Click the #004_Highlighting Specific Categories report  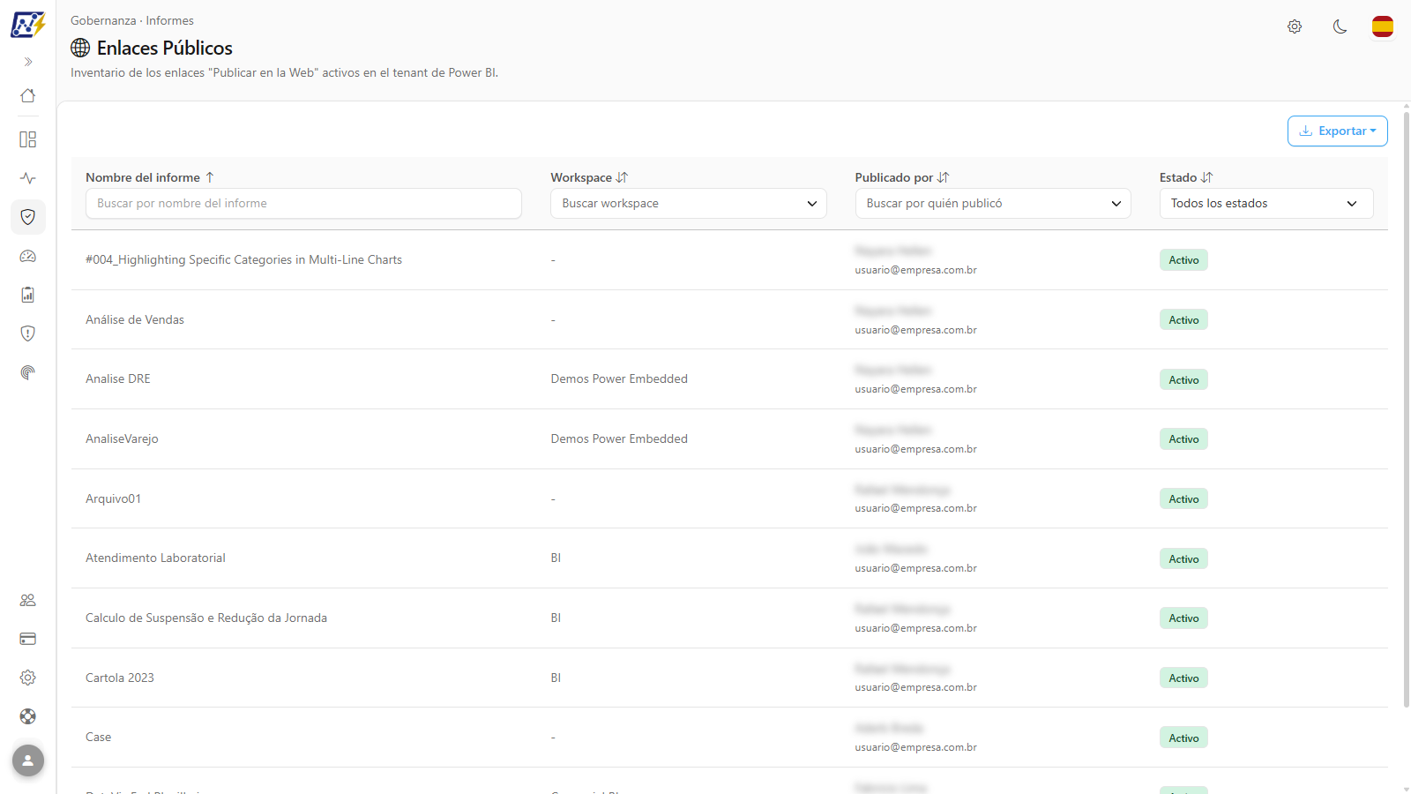click(243, 259)
